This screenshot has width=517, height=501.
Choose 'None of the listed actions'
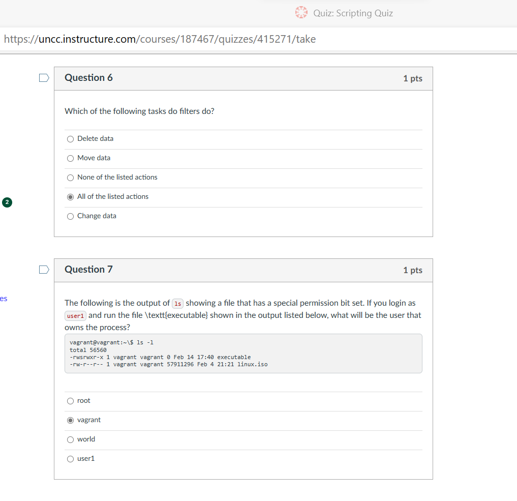click(x=70, y=178)
